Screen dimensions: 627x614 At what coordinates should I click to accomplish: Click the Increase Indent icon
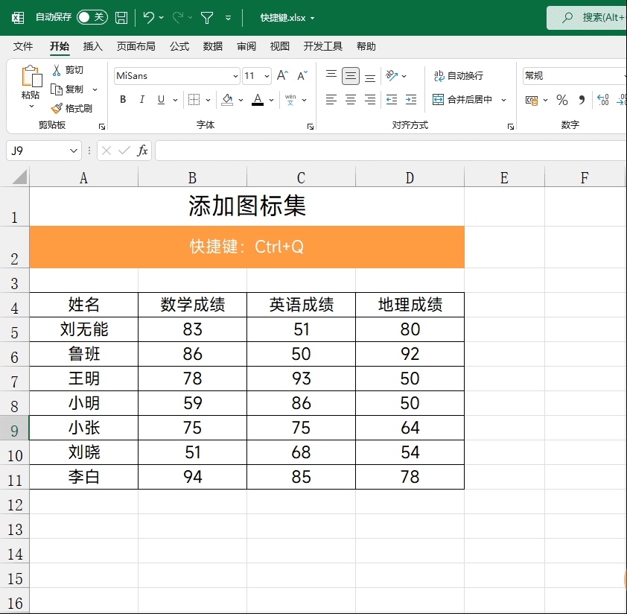click(410, 100)
